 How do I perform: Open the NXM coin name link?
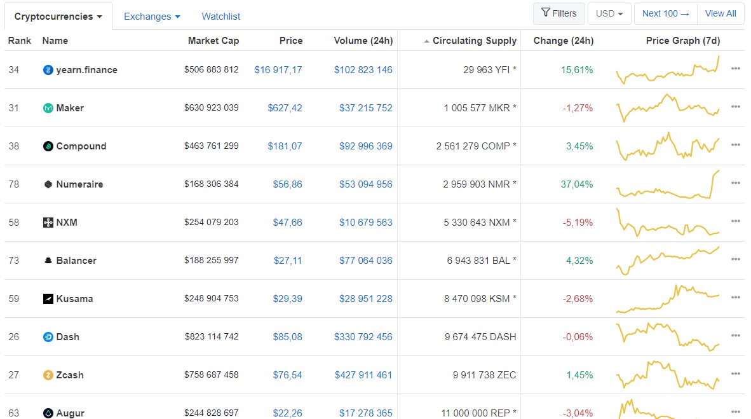67,223
